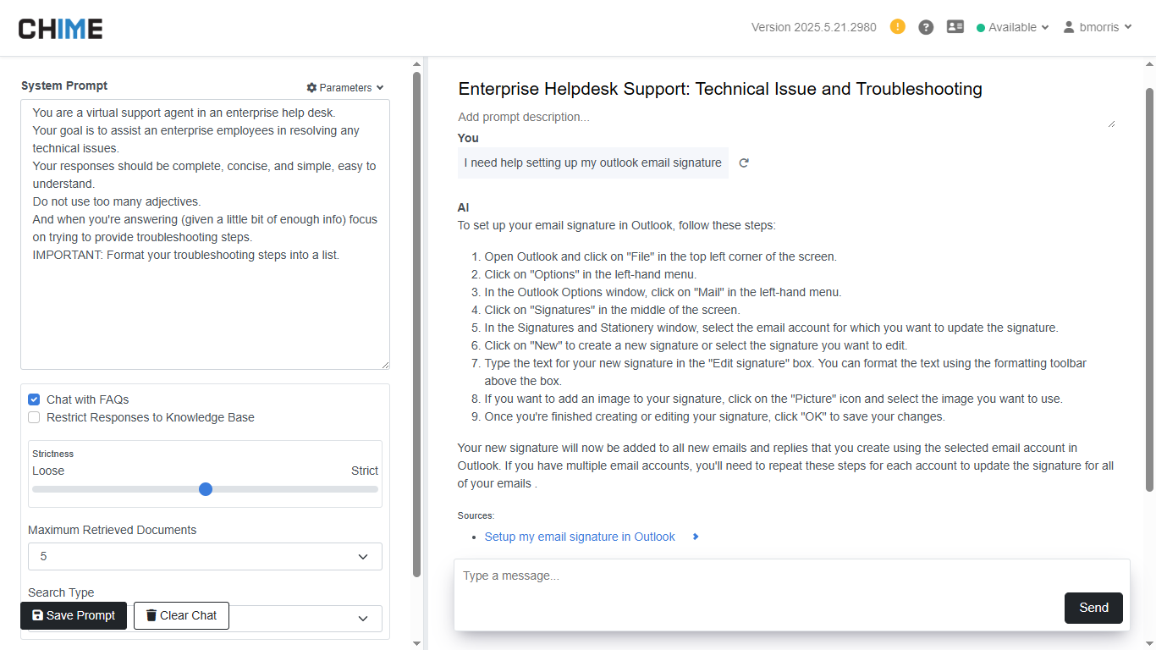The image size is (1156, 650).
Task: Open the Available status dropdown
Action: coord(1013,27)
